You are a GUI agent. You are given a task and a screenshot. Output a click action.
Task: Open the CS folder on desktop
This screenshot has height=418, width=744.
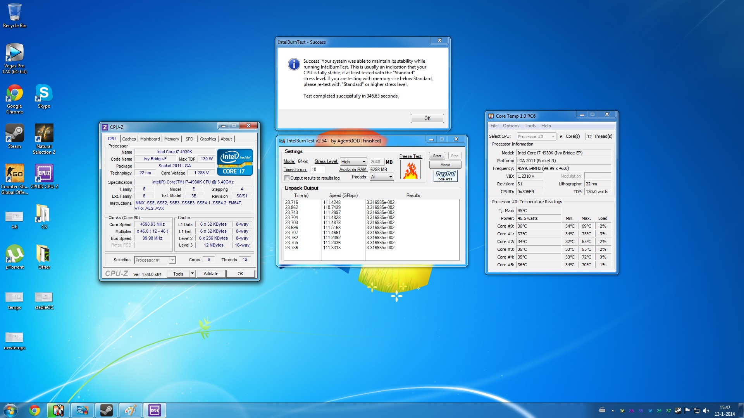pyautogui.click(x=44, y=217)
